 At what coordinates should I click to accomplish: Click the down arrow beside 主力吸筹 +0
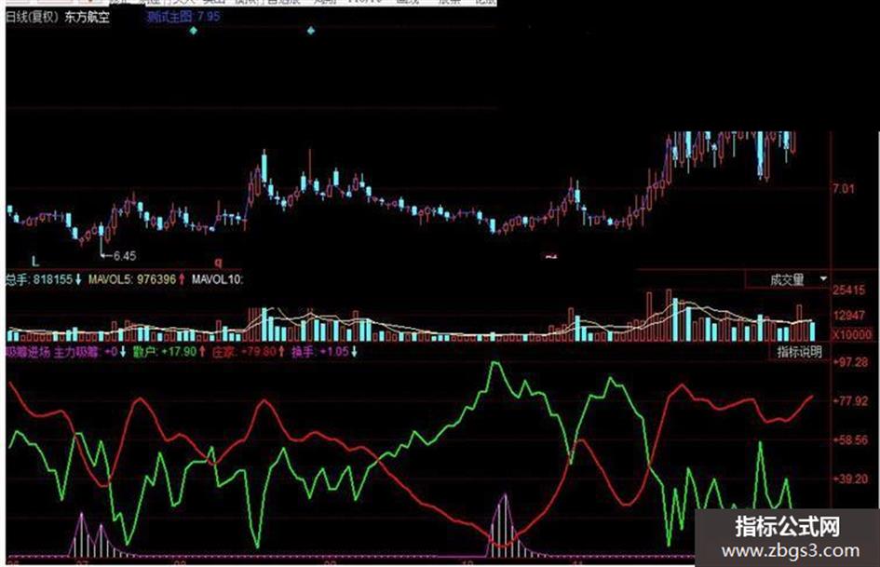[x=122, y=352]
